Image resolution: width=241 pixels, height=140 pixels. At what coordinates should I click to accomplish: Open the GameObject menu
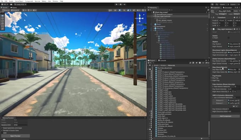pos(19,1)
